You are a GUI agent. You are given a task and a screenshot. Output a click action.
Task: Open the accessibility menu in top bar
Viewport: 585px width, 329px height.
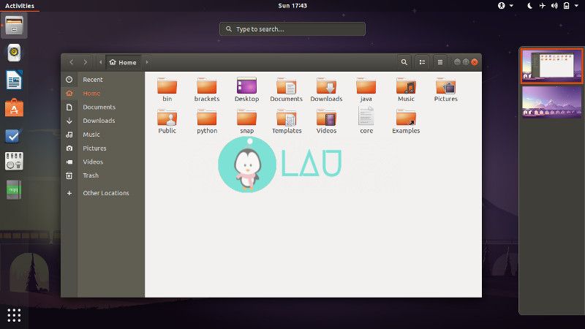(x=505, y=6)
